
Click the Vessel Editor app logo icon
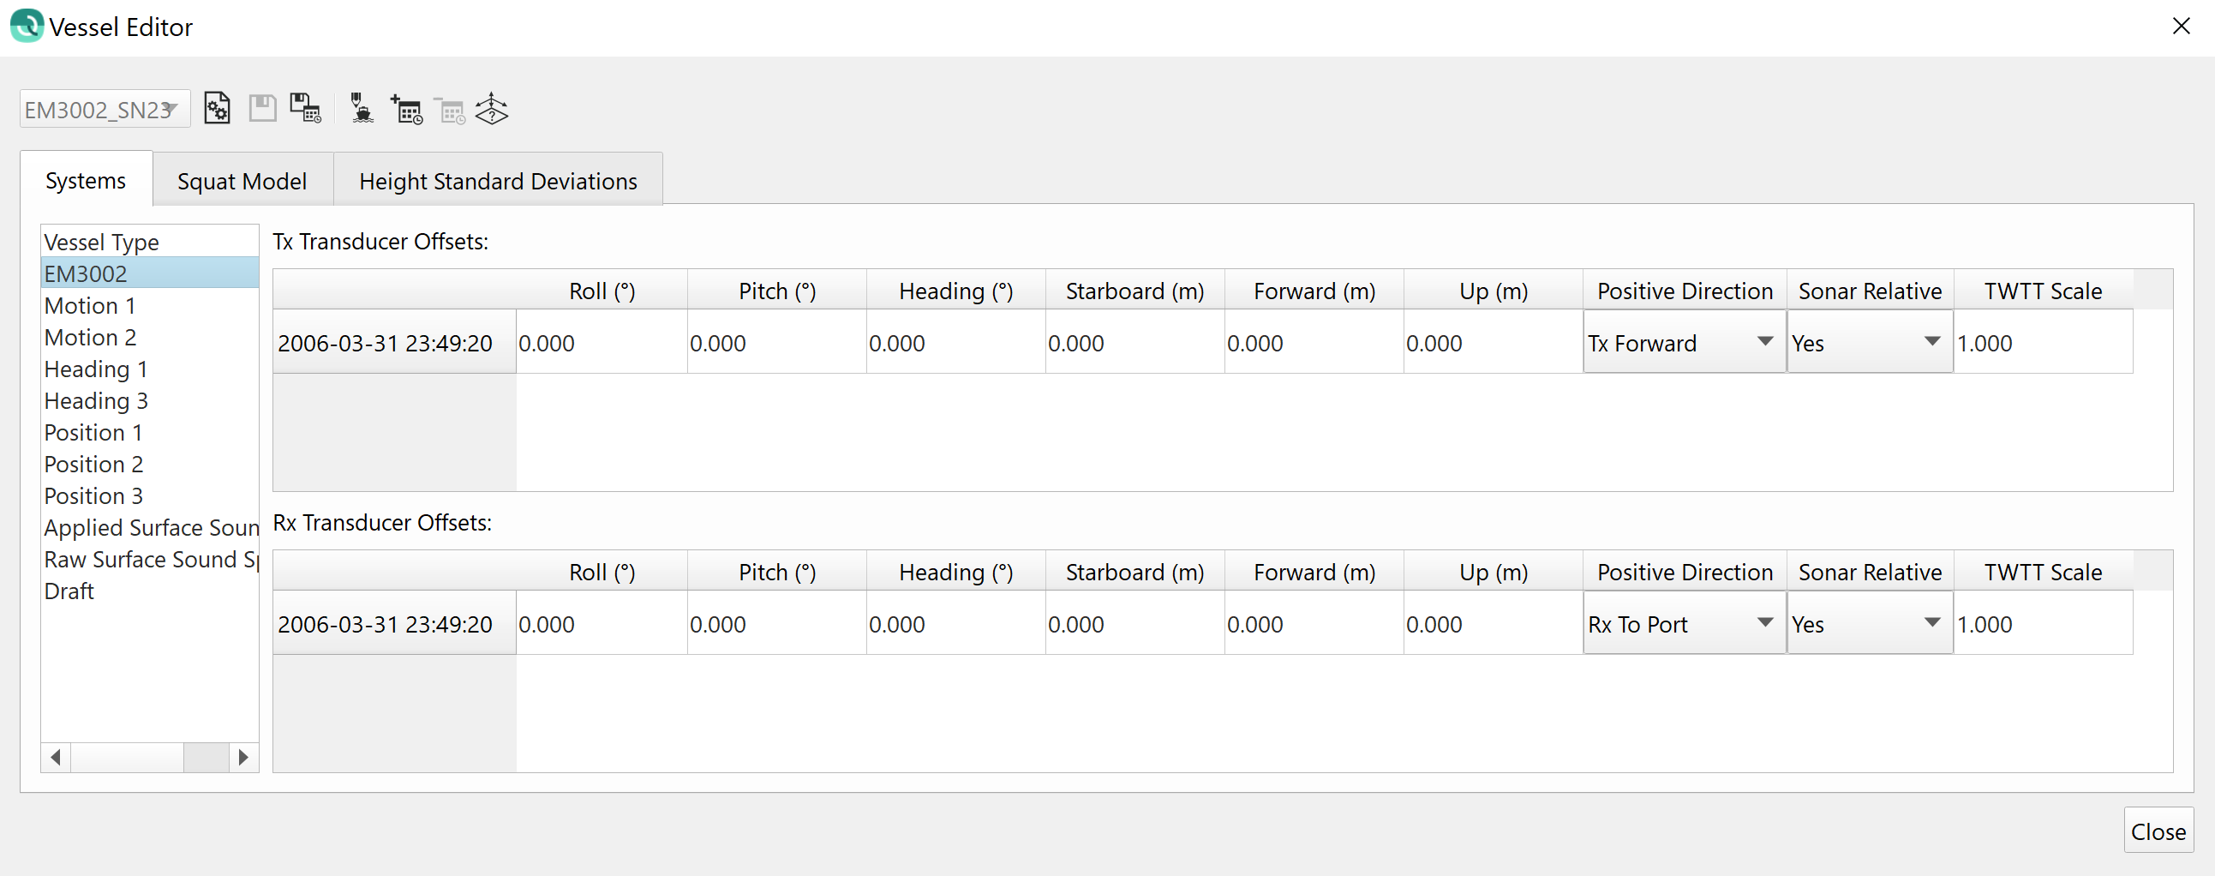point(26,27)
